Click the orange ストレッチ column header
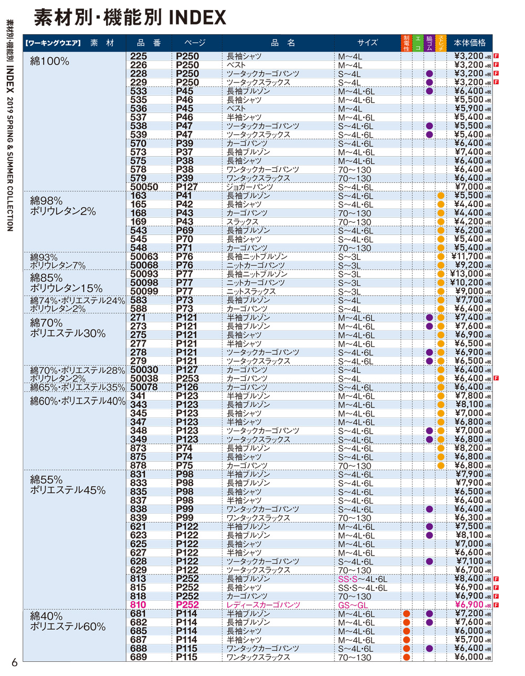Viewport: 525px width, 676px height. coord(441,43)
